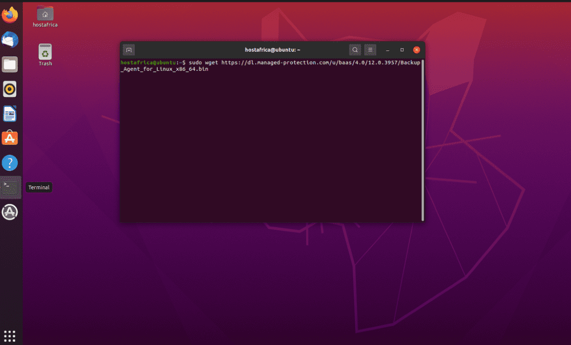Open Firefox from the dock
Viewport: 571px width, 345px height.
coord(10,15)
